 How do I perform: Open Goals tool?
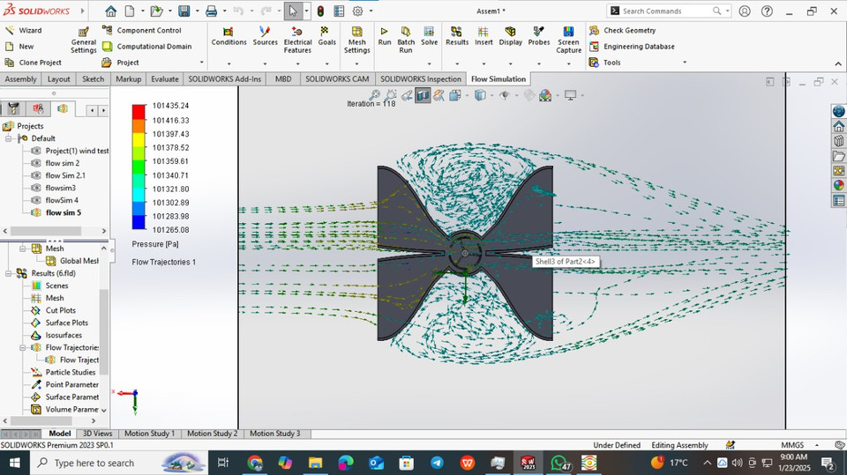coord(326,36)
